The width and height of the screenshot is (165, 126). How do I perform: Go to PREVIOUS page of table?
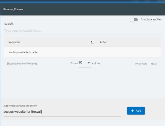pos(141,64)
